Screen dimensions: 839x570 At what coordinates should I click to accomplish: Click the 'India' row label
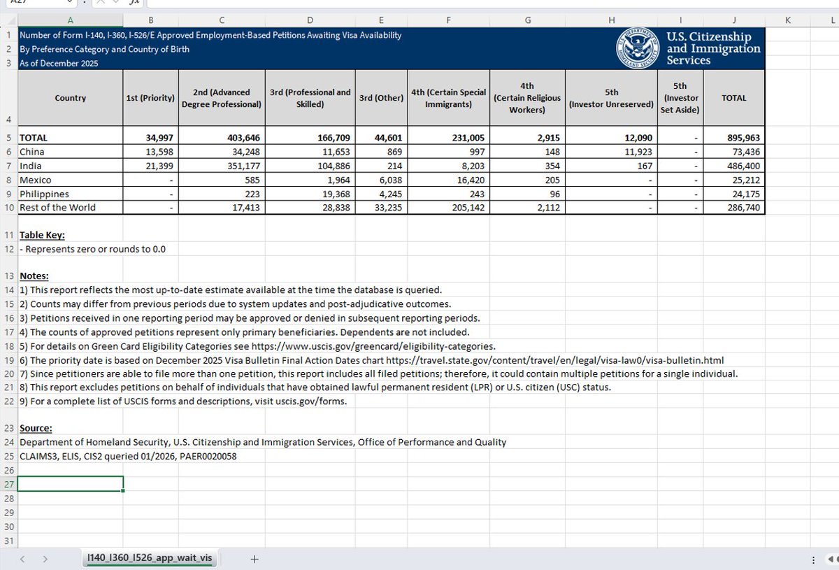point(70,166)
